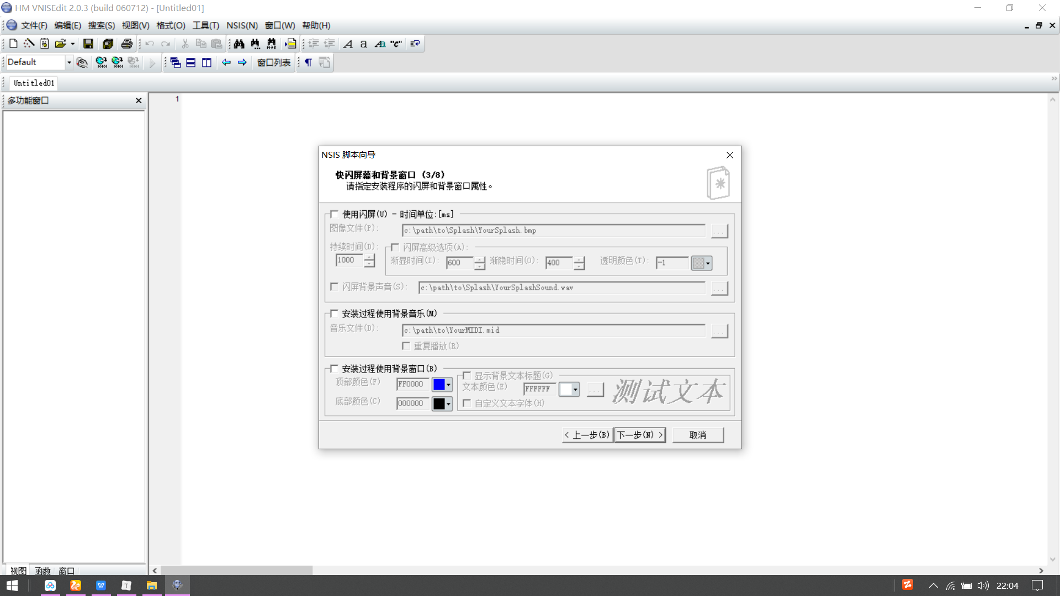Click the find next binoculars icon
Screen dimensions: 1060x596
coord(255,44)
